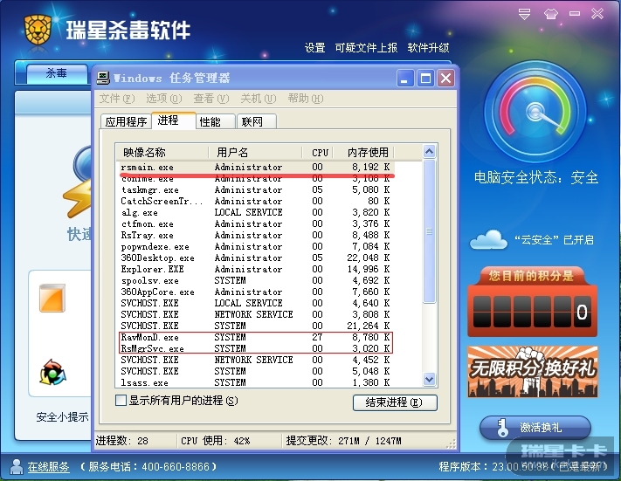Screen dimensions: 621x481
Task: Open the 查看(V) menu
Action: coord(211,99)
